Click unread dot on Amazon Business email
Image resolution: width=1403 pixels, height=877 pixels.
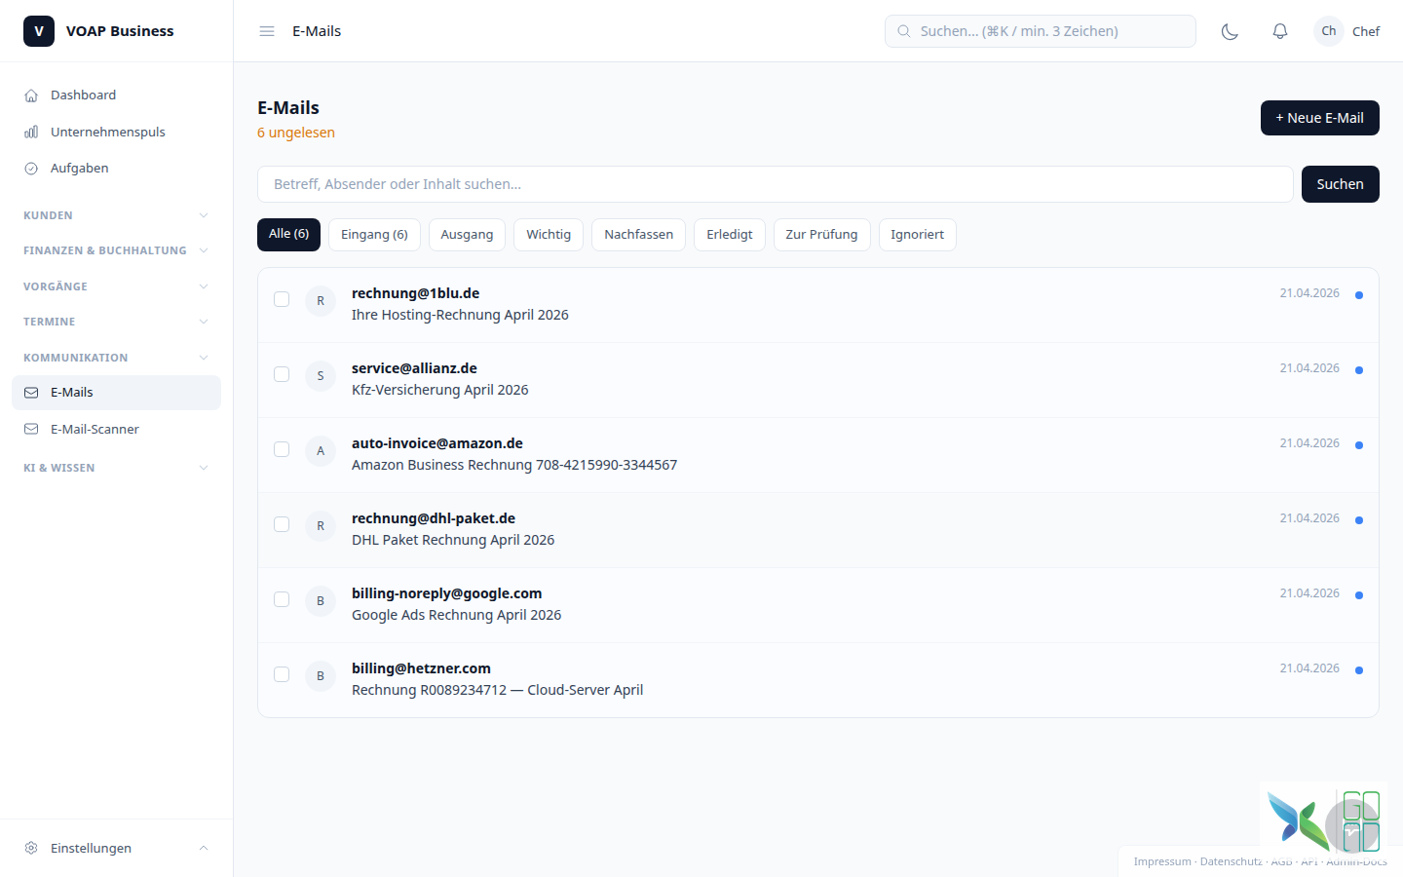tap(1359, 445)
